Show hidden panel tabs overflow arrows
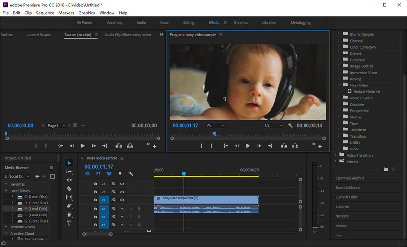The height and width of the screenshot is (247, 407). (x=161, y=34)
